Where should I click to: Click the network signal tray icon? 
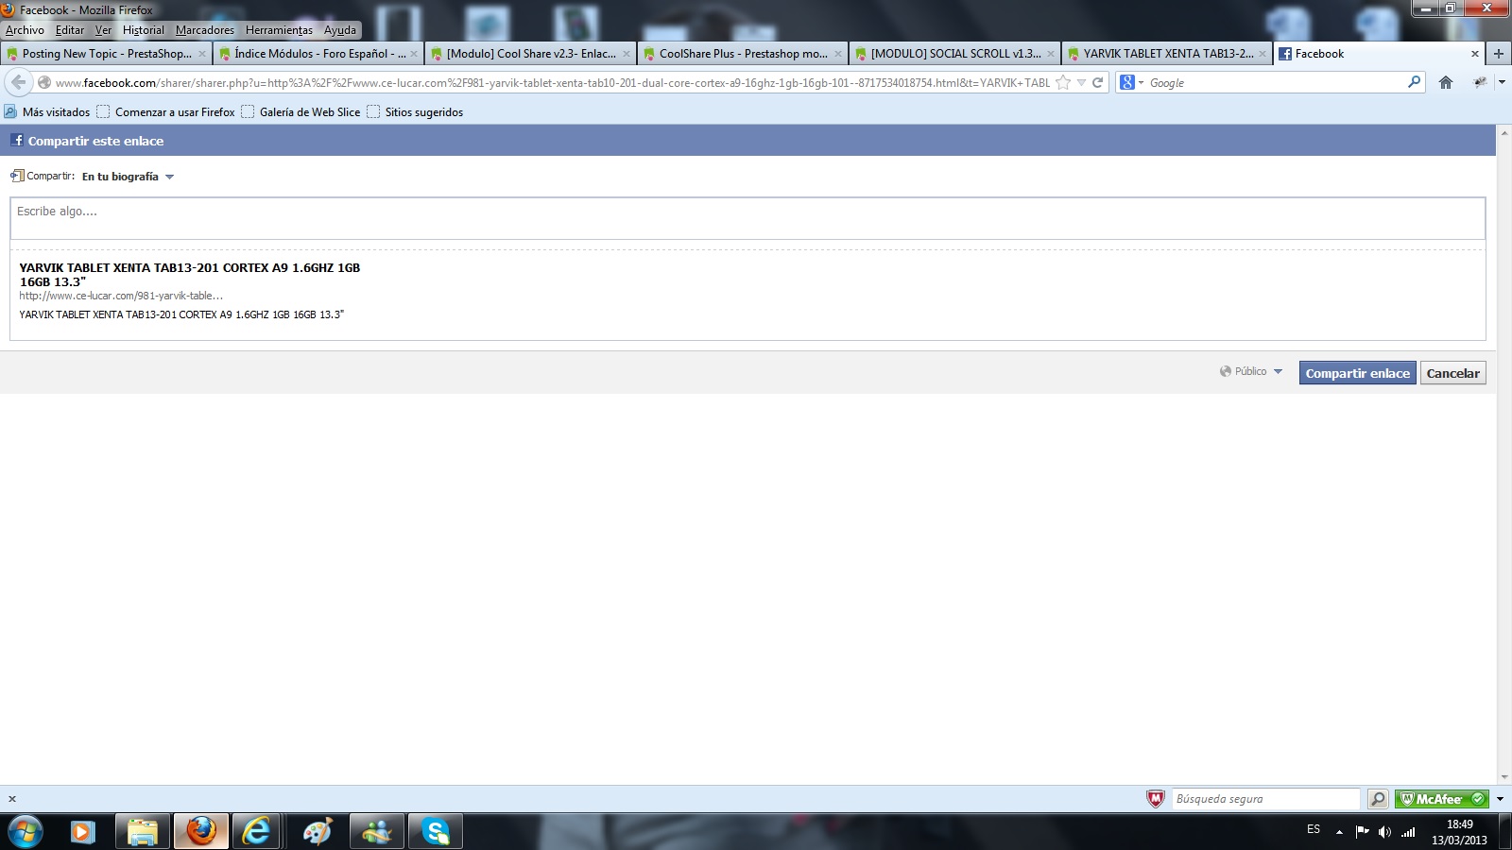click(1408, 832)
